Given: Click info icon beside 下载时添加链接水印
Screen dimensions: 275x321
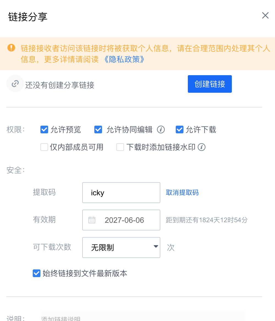Looking at the screenshot, I should 202,147.
